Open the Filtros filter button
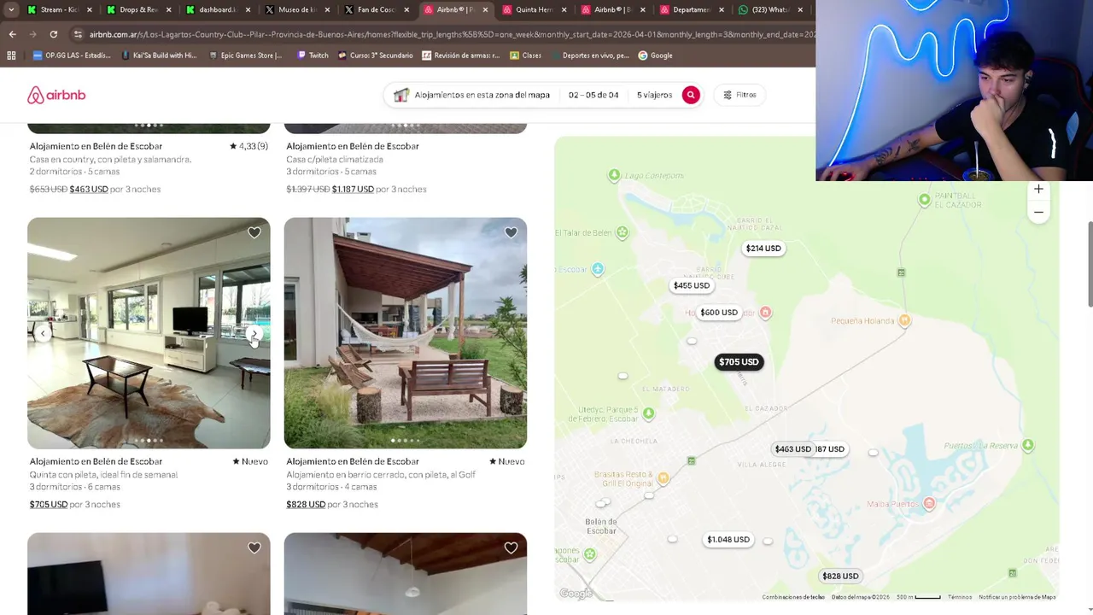 point(739,95)
